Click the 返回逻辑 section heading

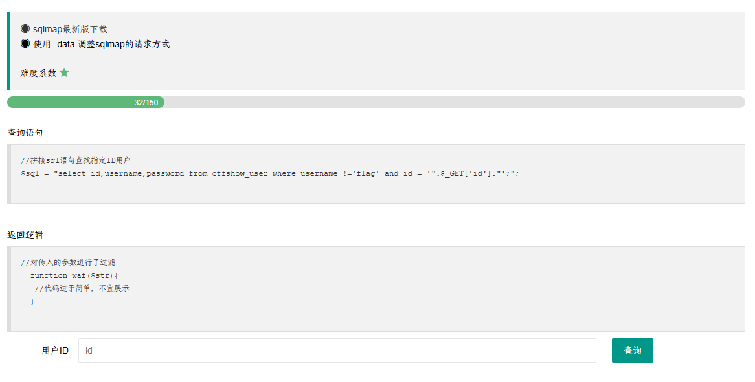point(25,235)
